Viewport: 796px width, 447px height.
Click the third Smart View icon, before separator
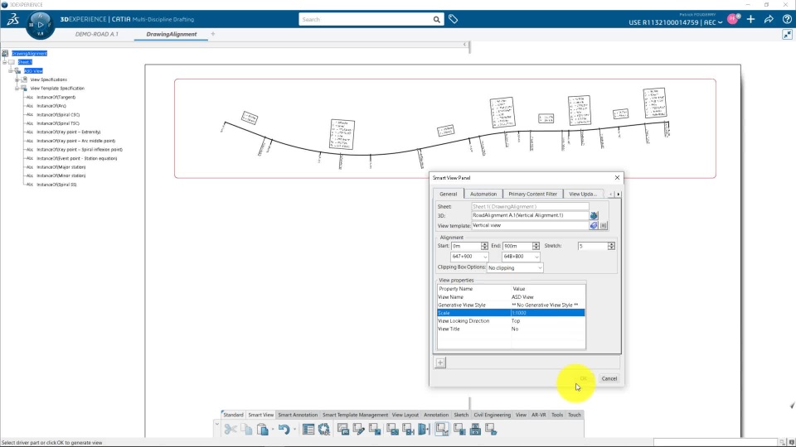375,430
